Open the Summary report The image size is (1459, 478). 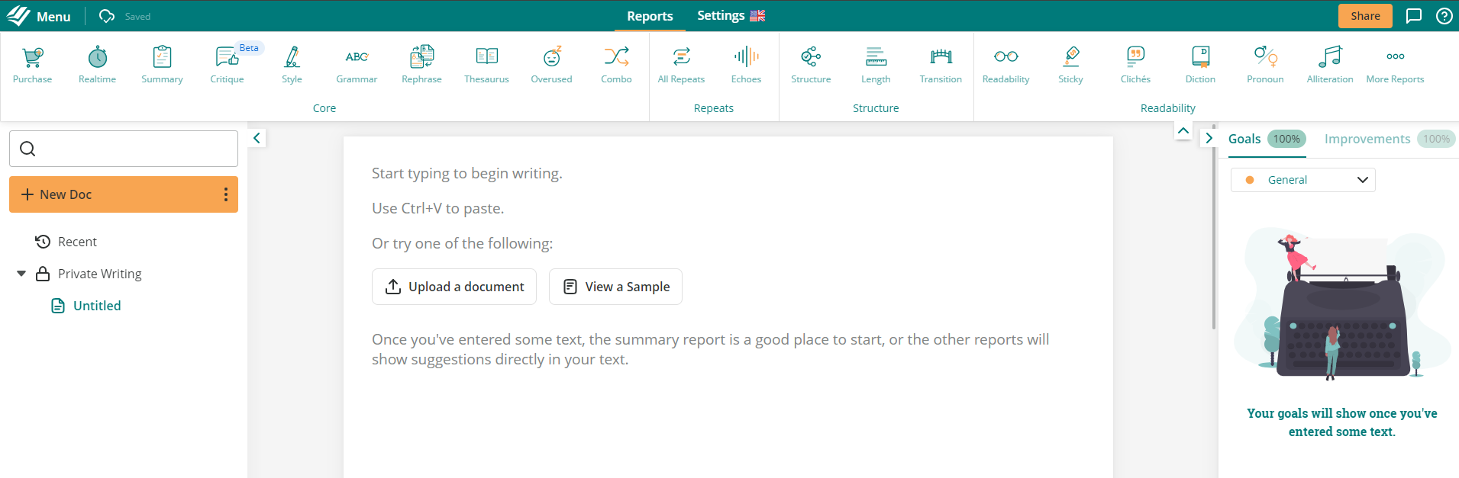tap(163, 65)
